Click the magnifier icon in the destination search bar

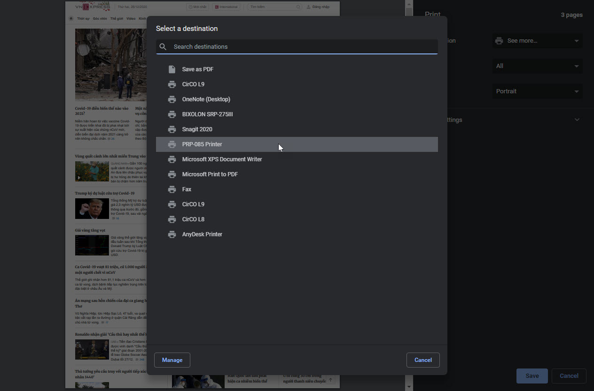[163, 47]
